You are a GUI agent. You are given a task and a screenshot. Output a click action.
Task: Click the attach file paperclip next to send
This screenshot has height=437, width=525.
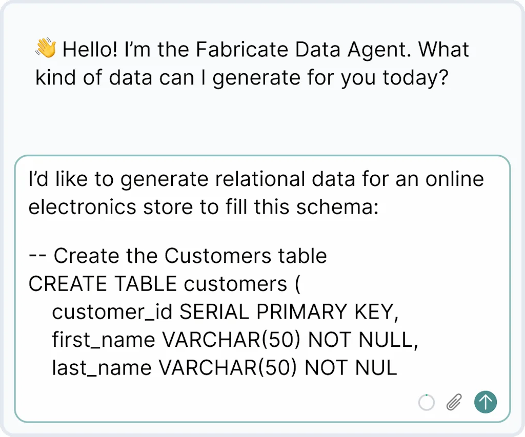click(x=453, y=403)
